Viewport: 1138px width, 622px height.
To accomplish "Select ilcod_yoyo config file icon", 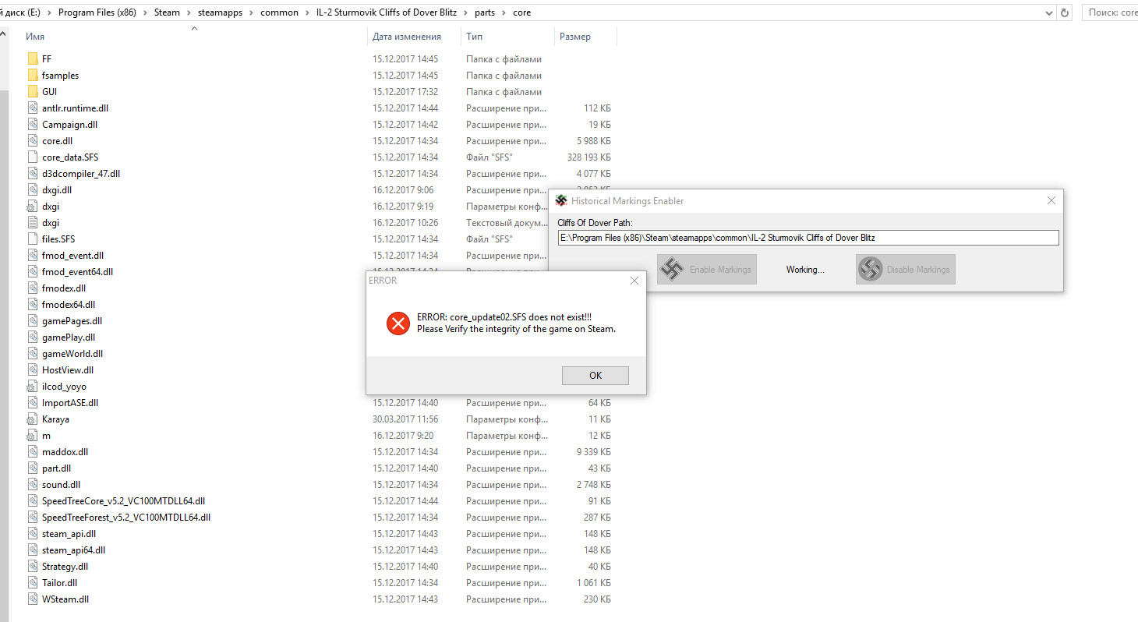I will click(x=32, y=387).
